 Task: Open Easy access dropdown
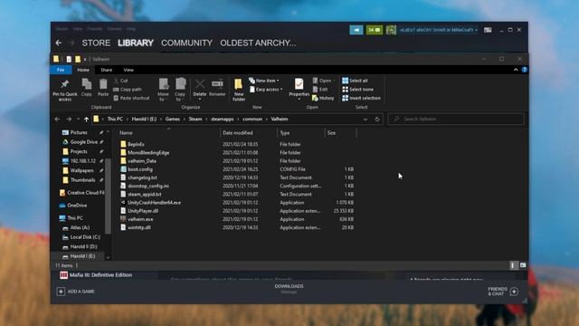[x=266, y=90]
